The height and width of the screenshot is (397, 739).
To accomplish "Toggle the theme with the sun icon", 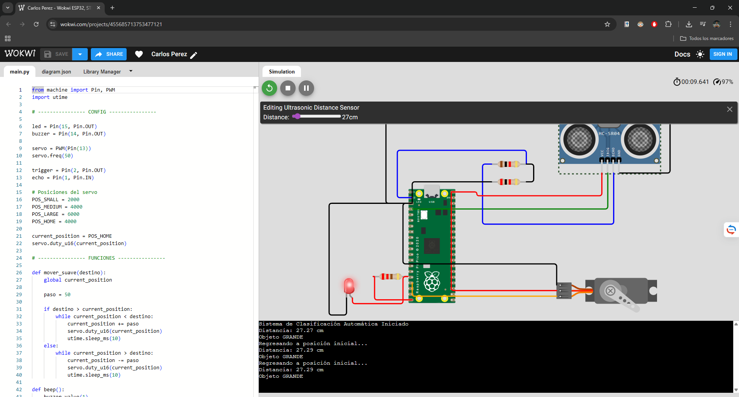I will click(700, 54).
